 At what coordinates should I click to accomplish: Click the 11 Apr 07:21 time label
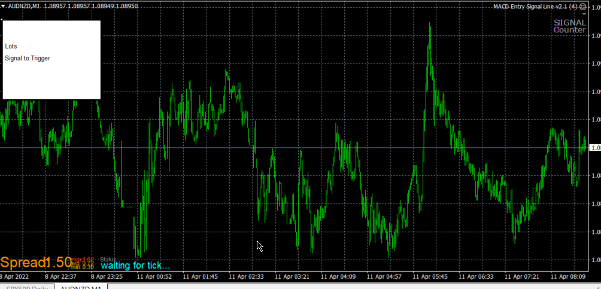coord(522,276)
